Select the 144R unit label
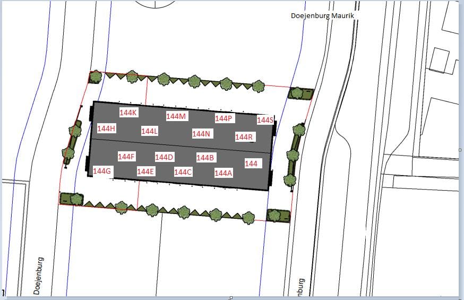The width and height of the screenshot is (464, 300). (x=245, y=137)
